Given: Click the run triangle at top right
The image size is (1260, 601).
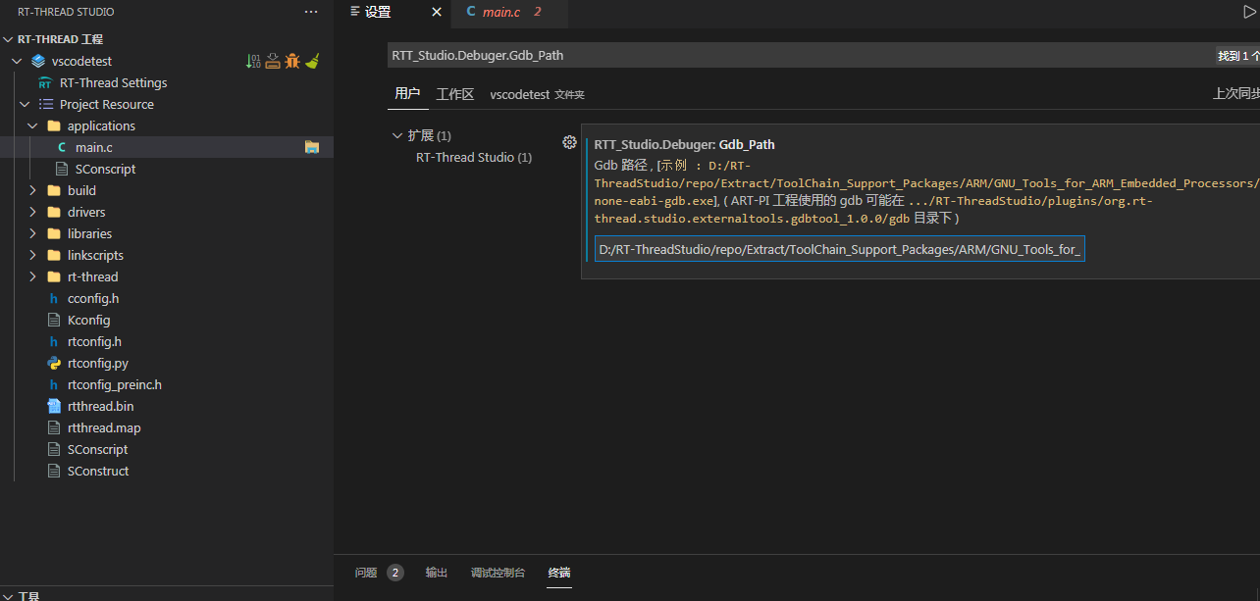Looking at the screenshot, I should (1251, 10).
